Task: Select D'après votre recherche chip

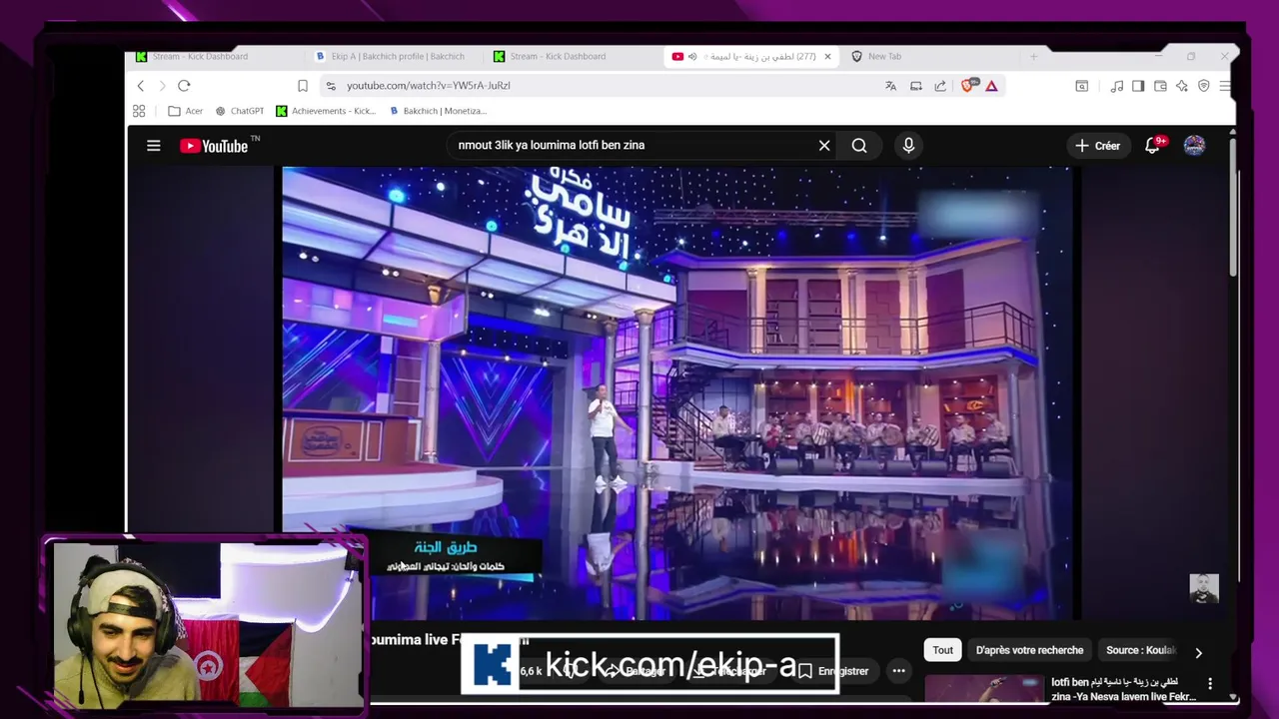Action: [x=1029, y=650]
